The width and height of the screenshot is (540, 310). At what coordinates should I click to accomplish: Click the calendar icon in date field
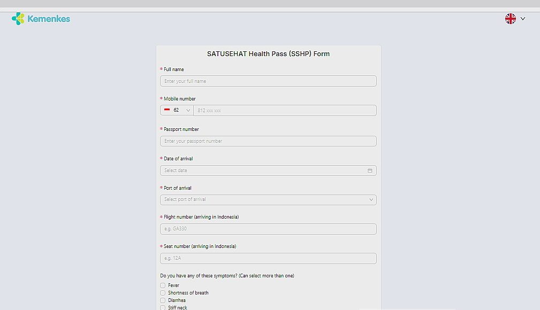pyautogui.click(x=370, y=170)
